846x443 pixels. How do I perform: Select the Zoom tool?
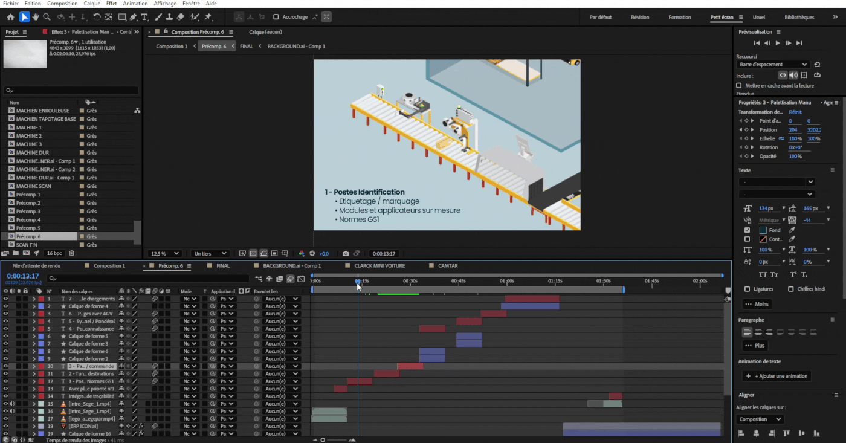pos(47,17)
